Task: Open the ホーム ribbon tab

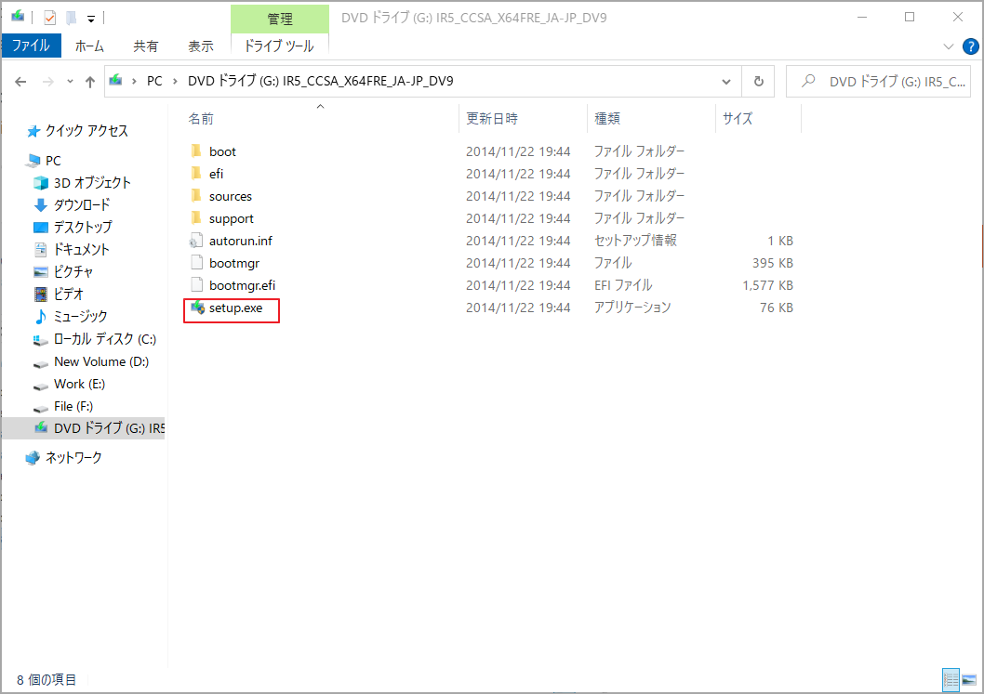Action: pyautogui.click(x=89, y=46)
